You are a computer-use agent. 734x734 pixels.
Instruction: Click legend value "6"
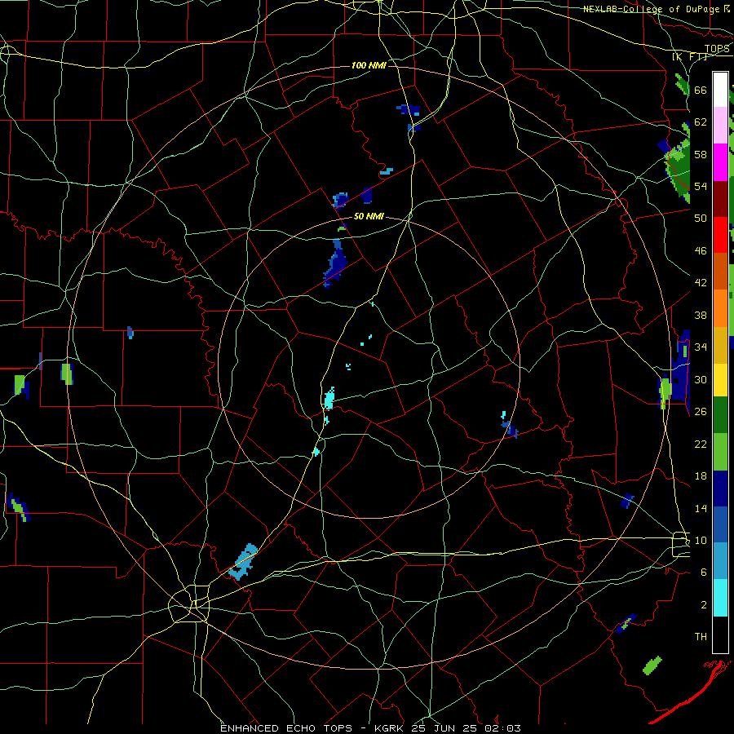pyautogui.click(x=704, y=573)
